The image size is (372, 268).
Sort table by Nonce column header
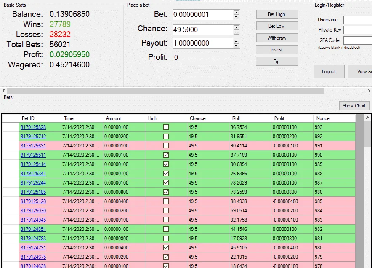[x=334, y=118]
